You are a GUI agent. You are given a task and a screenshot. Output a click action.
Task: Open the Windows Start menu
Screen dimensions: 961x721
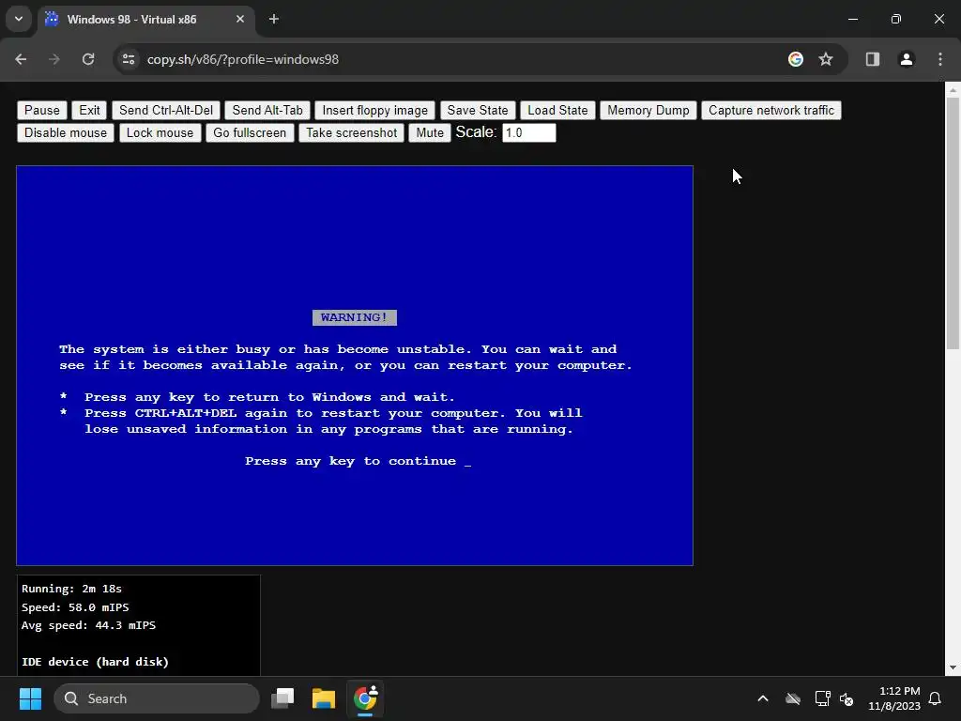(x=30, y=698)
